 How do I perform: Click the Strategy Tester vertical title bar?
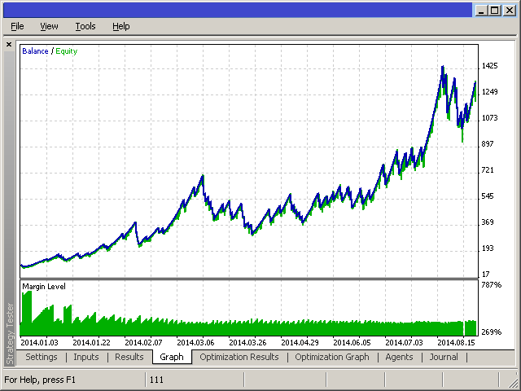(10, 333)
